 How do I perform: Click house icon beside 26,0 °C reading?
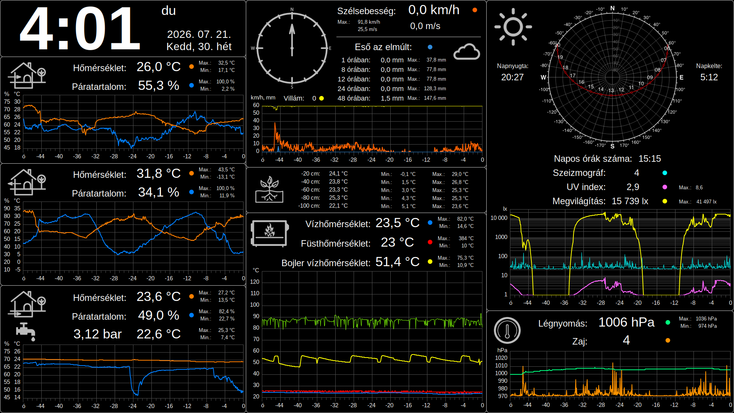point(27,75)
